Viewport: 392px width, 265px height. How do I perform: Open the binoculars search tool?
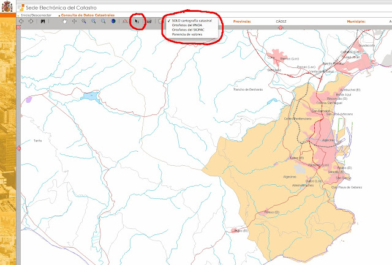tap(43, 21)
